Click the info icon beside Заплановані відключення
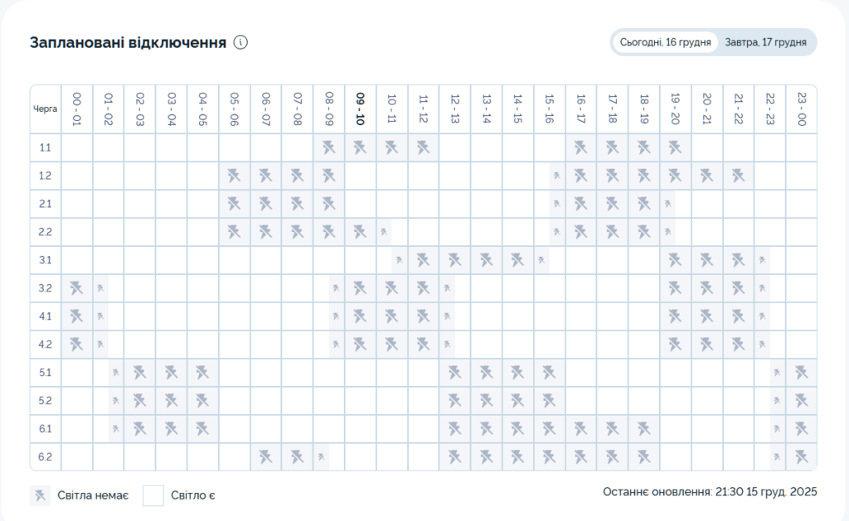 point(241,42)
